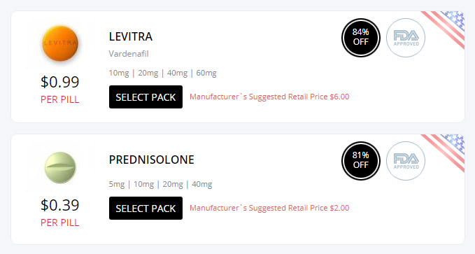The image size is (475, 254).
Task: Click the 84% OFF badge
Action: click(361, 38)
